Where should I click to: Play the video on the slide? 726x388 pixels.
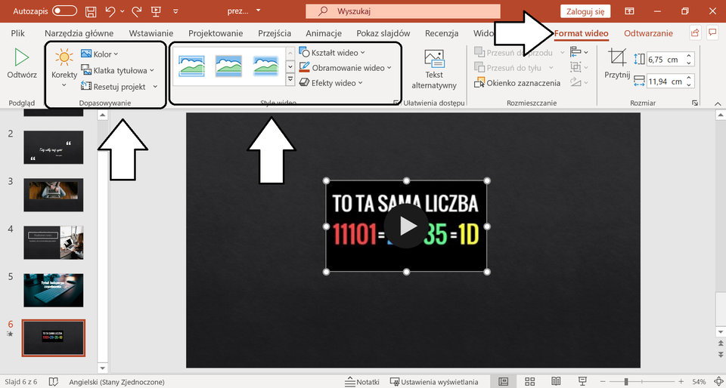coord(407,226)
